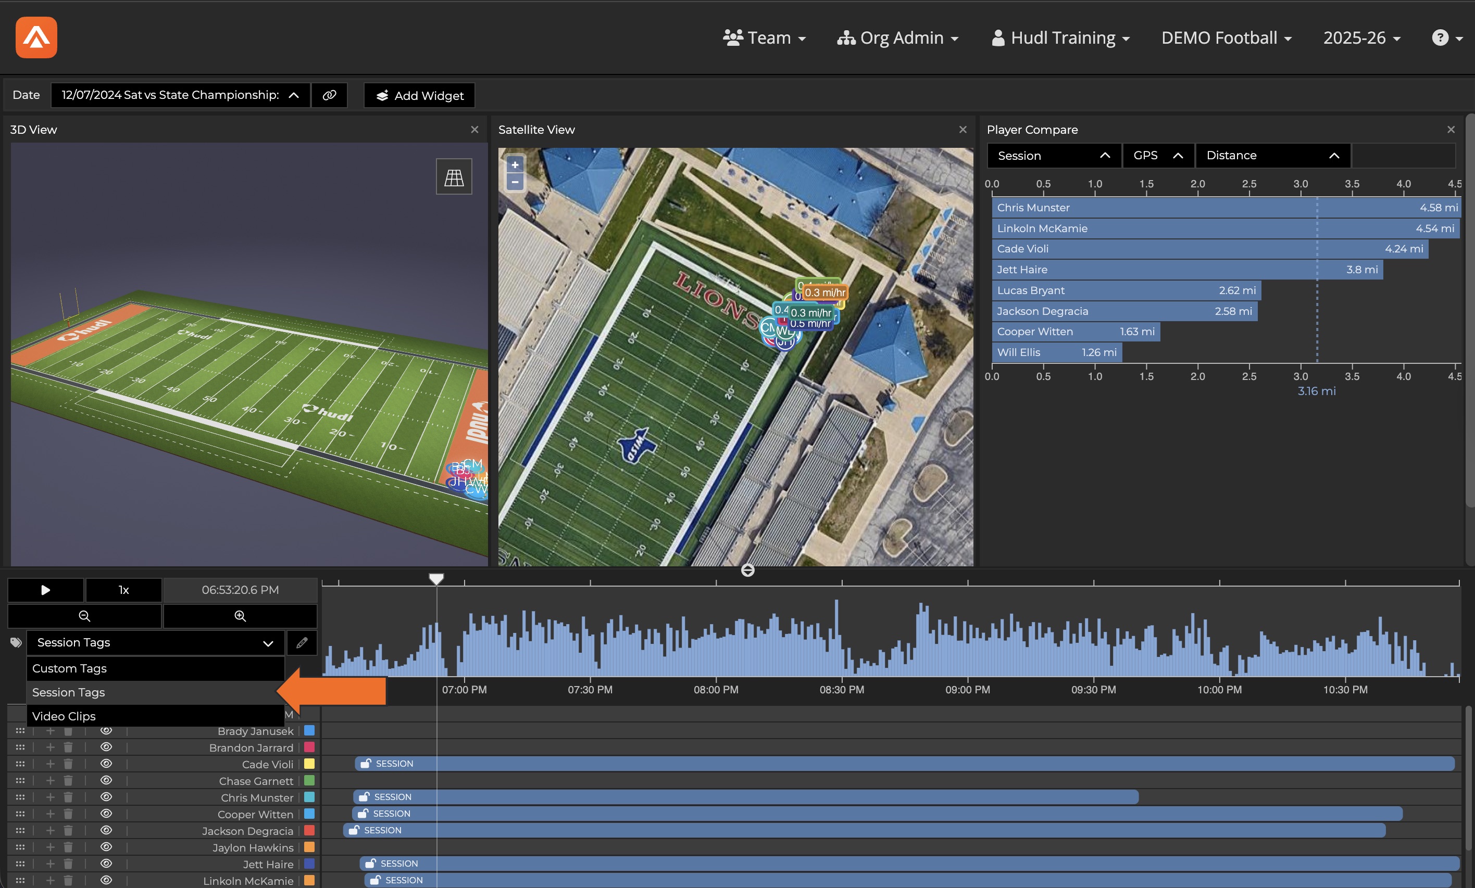Click trash icon for Jett Haire row
The image size is (1475, 888).
68,864
